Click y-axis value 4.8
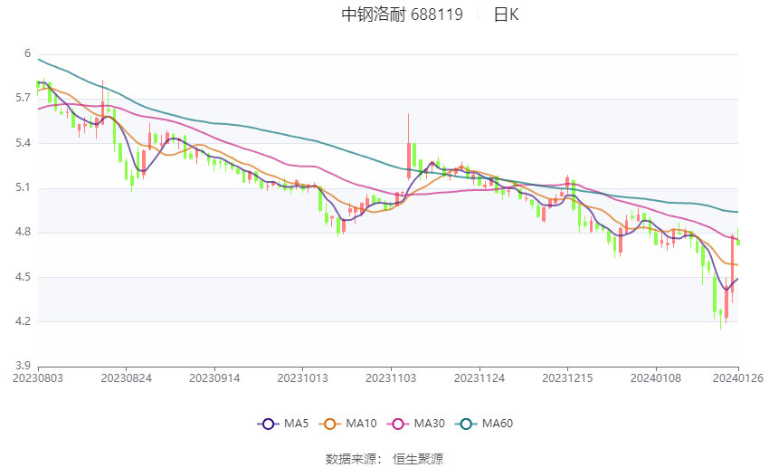The height and width of the screenshot is (468, 769). pyautogui.click(x=23, y=232)
